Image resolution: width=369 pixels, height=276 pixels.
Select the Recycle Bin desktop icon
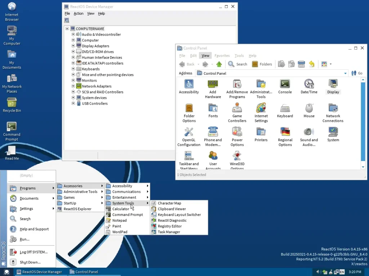12,105
